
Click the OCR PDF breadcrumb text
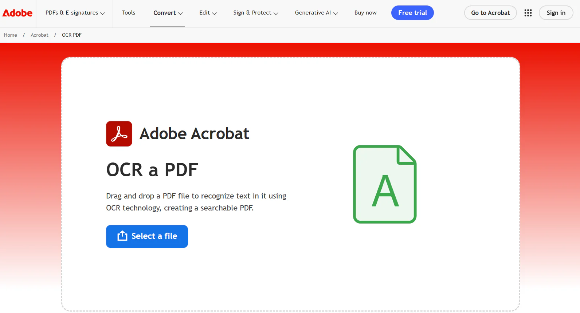click(72, 35)
